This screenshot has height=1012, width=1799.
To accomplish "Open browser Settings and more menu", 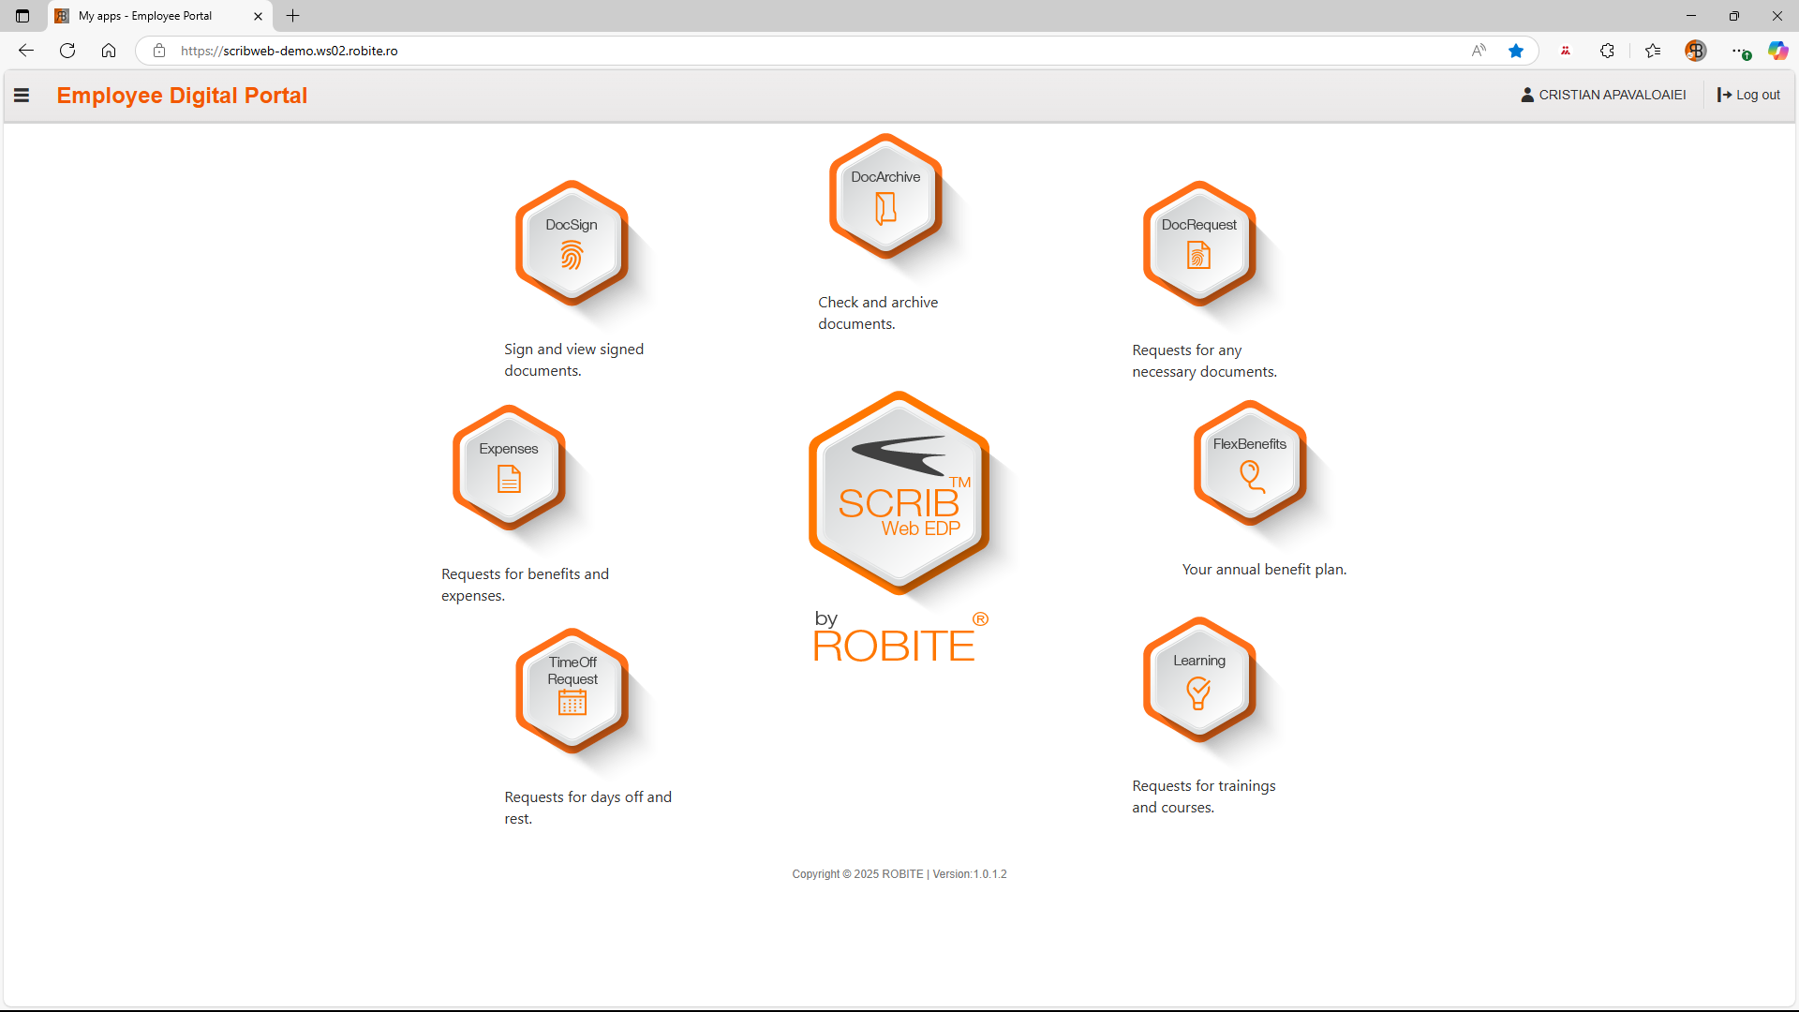I will pos(1739,51).
